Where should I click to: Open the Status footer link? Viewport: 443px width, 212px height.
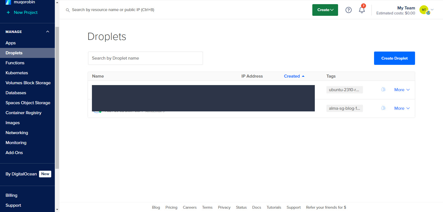pos(241,207)
